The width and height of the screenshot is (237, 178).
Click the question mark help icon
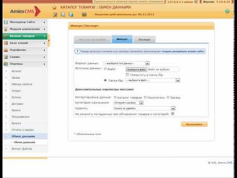(77, 51)
